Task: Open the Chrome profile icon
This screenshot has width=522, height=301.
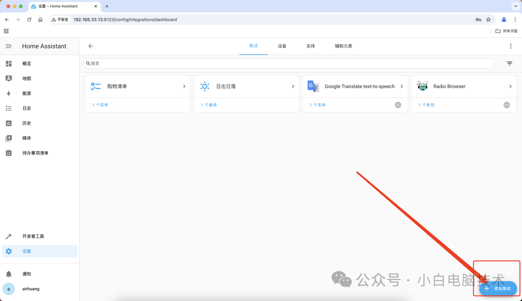Action: [504, 20]
